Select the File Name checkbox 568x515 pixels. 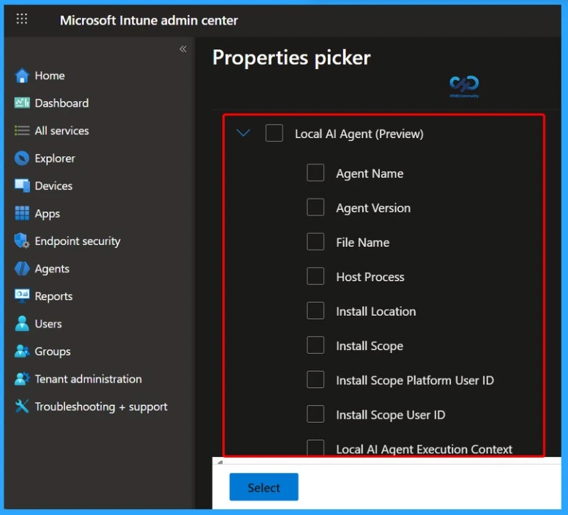click(316, 242)
